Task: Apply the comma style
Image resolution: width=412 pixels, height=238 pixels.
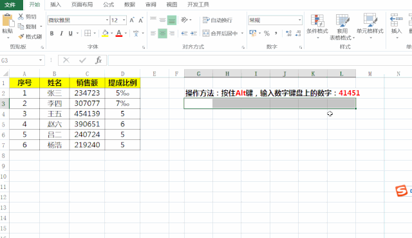Action: point(276,33)
